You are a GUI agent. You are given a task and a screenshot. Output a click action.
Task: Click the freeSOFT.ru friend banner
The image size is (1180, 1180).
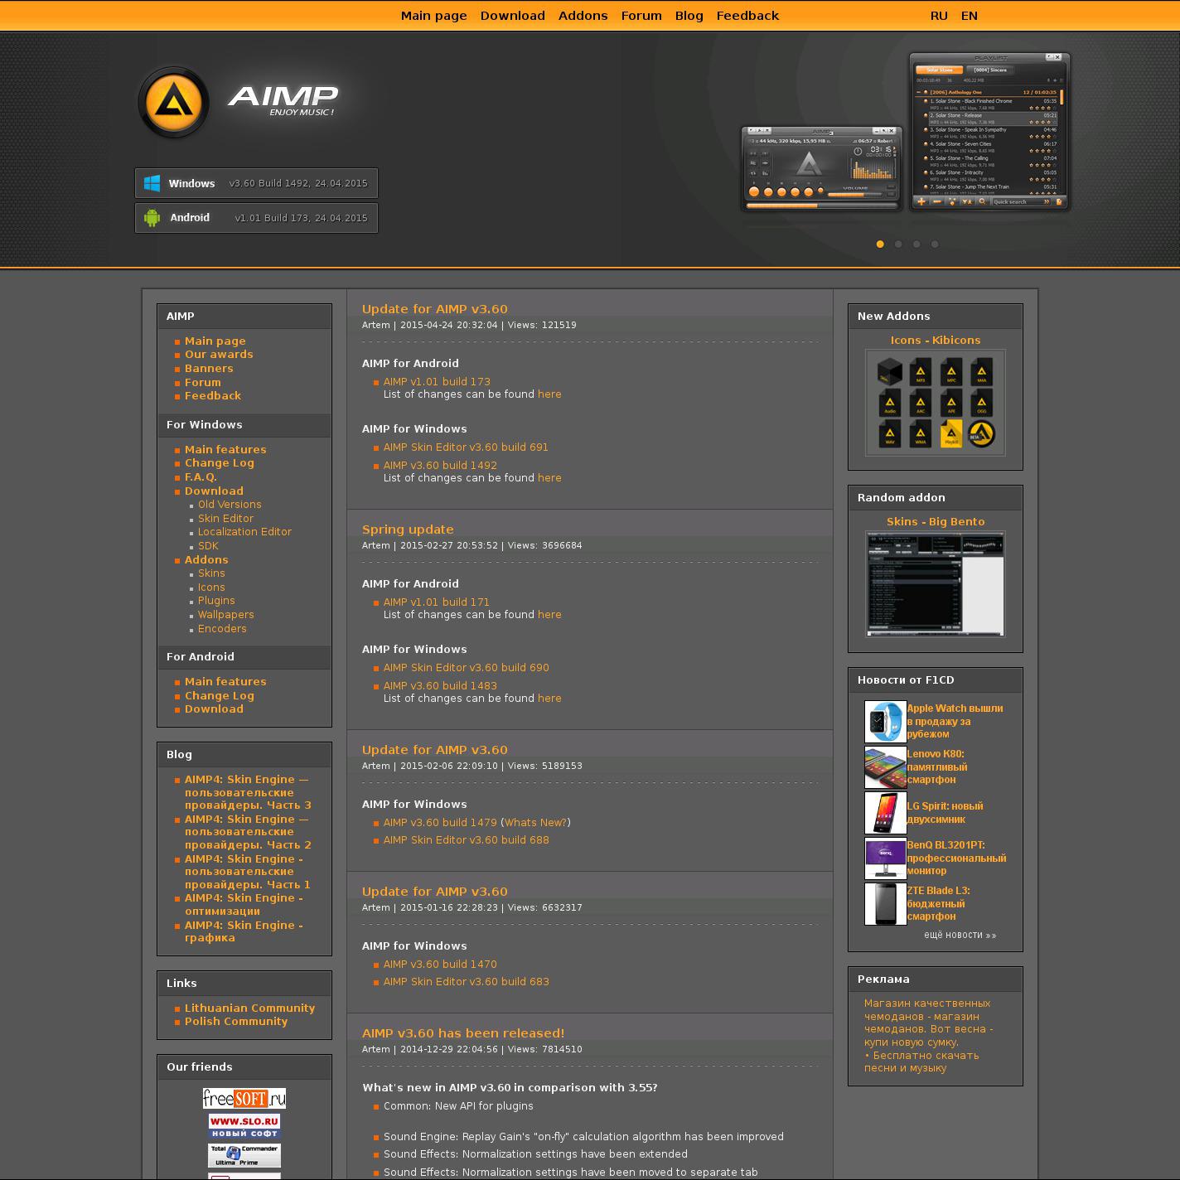[x=244, y=1098]
